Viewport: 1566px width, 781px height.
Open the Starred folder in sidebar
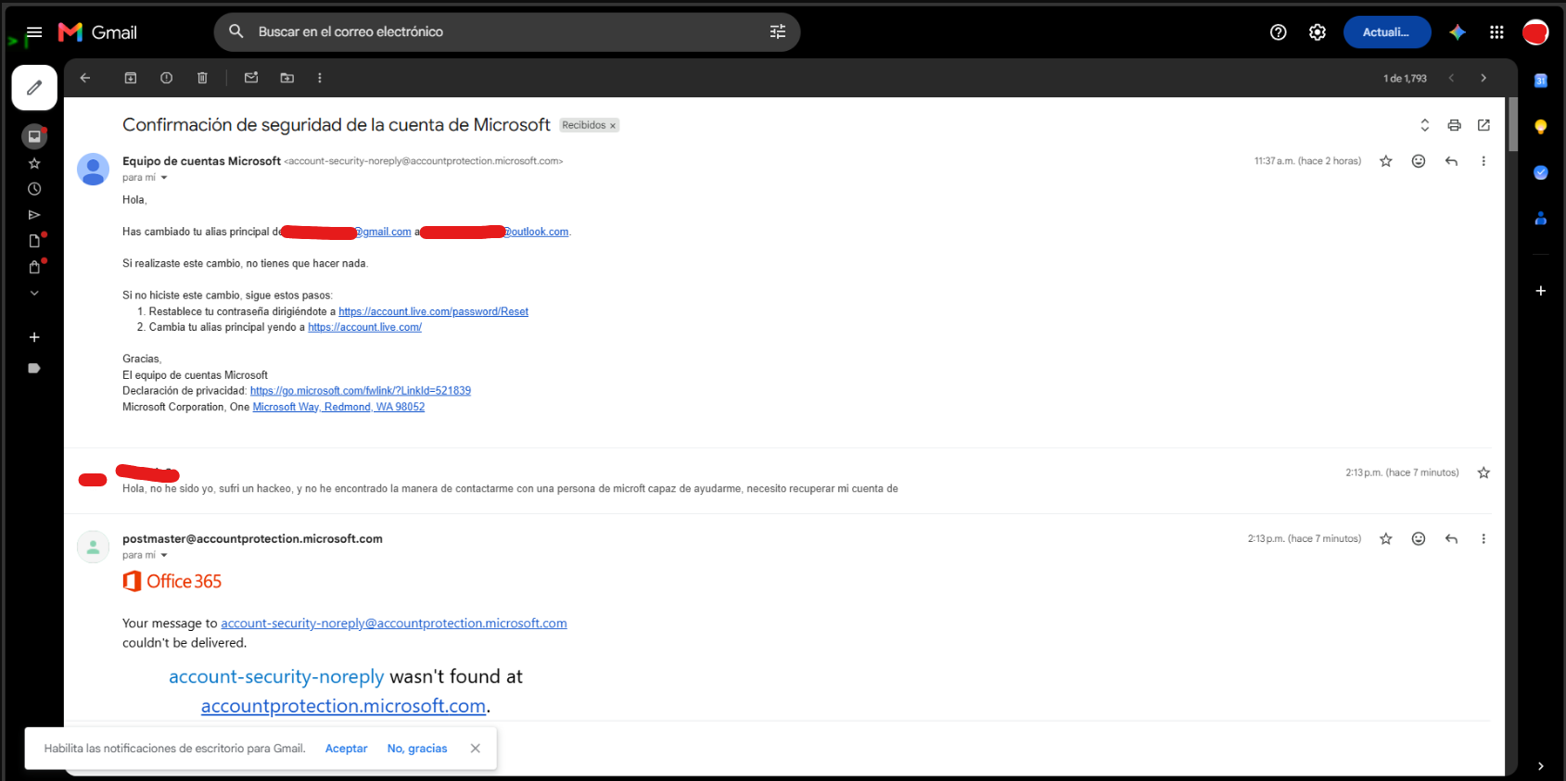[x=34, y=163]
